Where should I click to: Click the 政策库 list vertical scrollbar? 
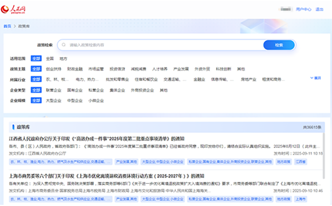click(x=323, y=156)
